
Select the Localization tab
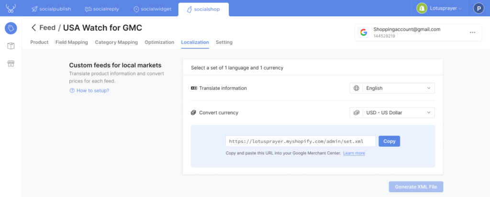pos(195,42)
